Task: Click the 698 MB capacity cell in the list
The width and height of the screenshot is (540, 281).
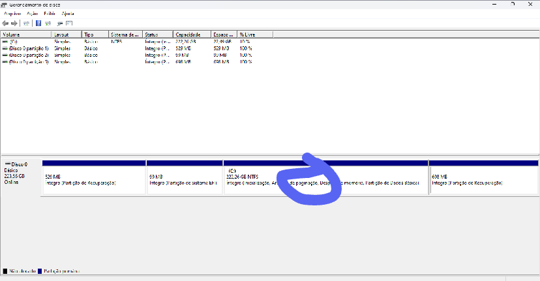Action: click(183, 62)
